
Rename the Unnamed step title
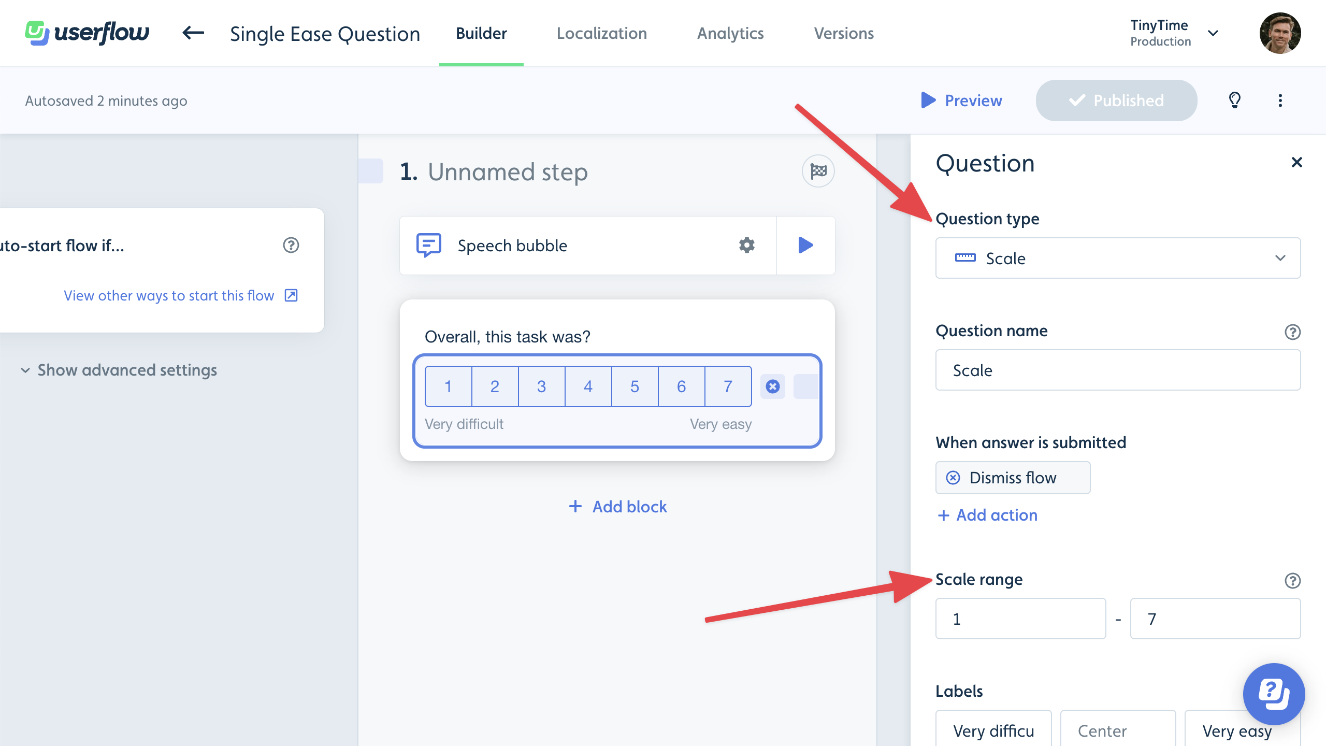508,172
